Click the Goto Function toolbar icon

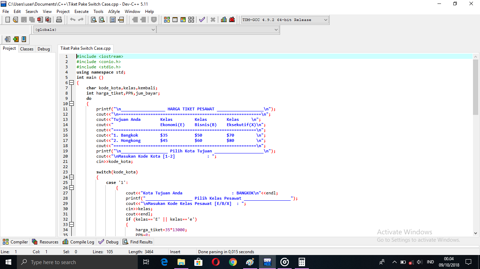point(113,20)
